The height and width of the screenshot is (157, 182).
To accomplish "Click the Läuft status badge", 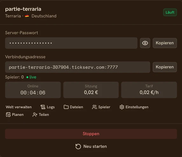I will 170,12.
